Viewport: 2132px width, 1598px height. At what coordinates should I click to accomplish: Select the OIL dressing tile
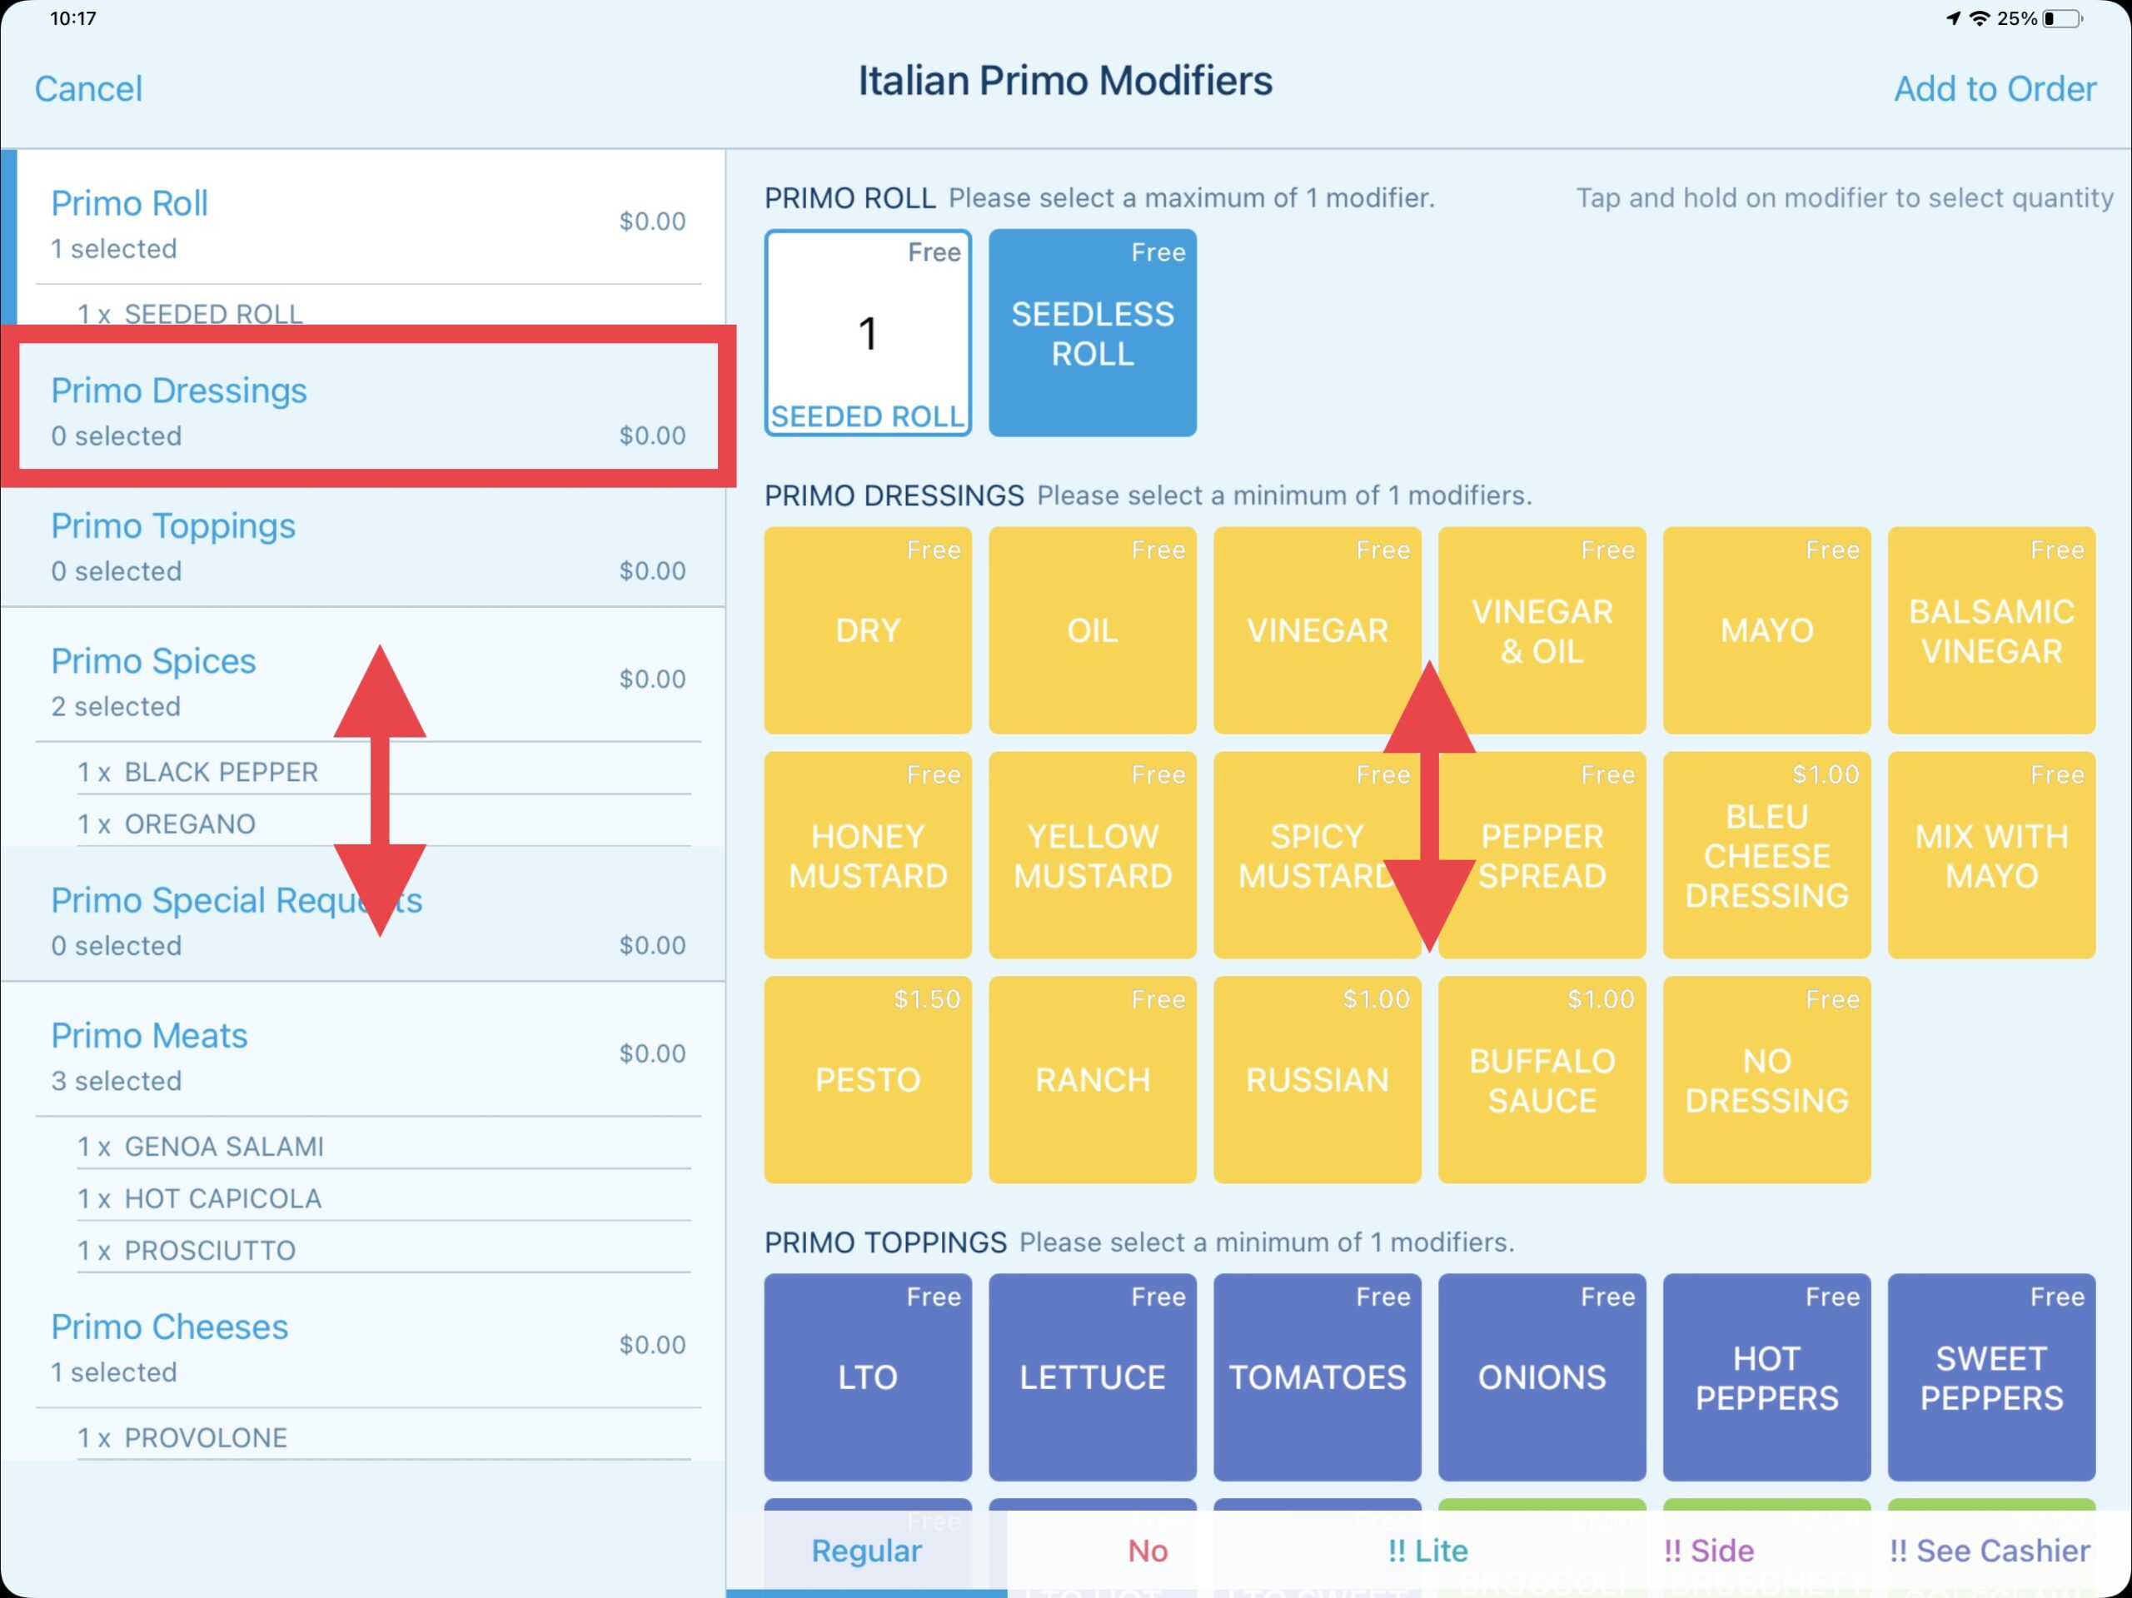1092,630
